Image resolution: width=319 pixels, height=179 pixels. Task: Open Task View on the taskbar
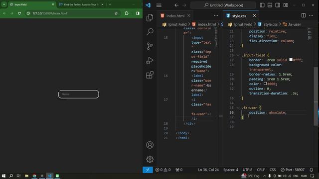18,176
